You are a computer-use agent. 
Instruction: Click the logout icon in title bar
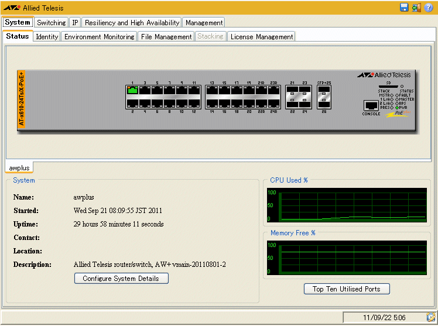pos(416,8)
